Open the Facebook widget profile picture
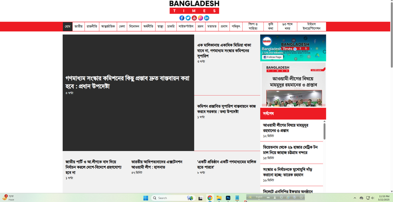Screen dimensions: 393x202 click(x=267, y=41)
